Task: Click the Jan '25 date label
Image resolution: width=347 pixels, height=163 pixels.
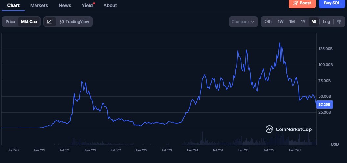Action: point(243,151)
